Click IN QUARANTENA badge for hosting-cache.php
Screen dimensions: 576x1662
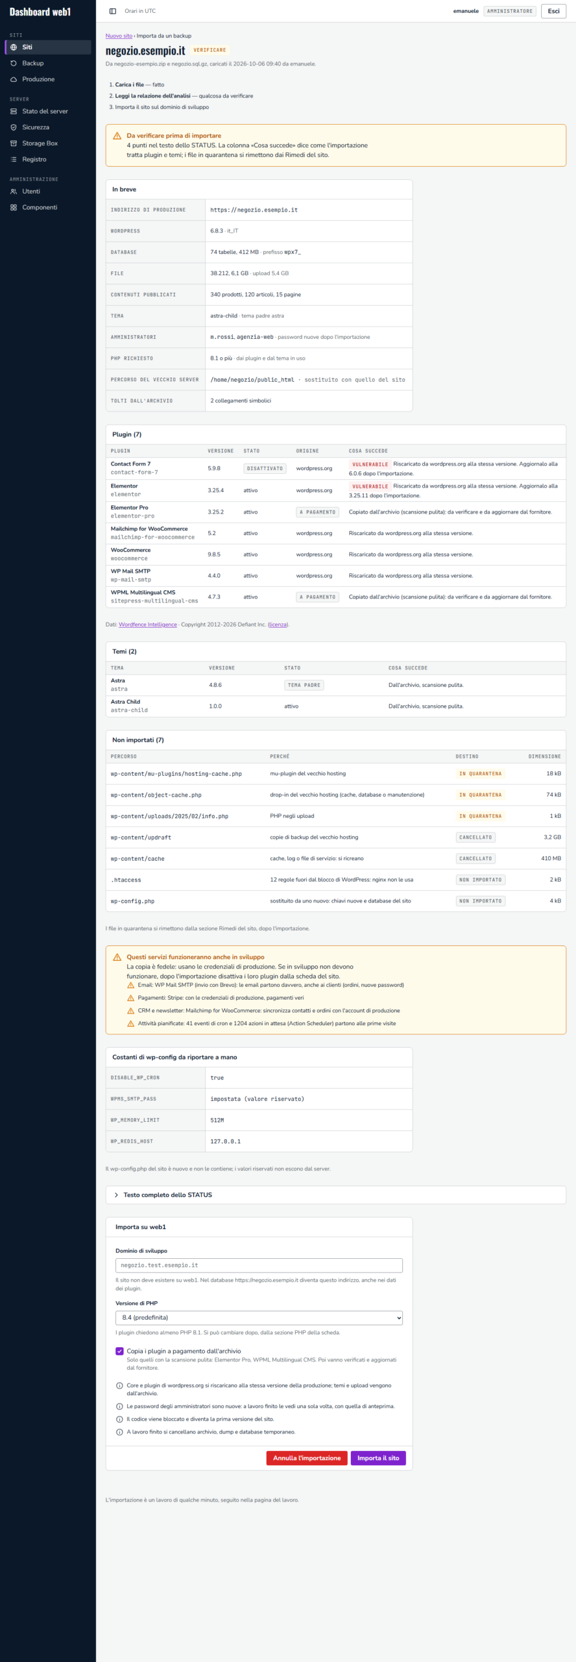pyautogui.click(x=480, y=774)
